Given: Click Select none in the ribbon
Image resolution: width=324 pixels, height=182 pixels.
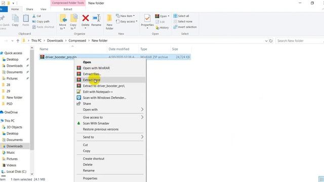Looking at the screenshot, I should (x=183, y=21).
